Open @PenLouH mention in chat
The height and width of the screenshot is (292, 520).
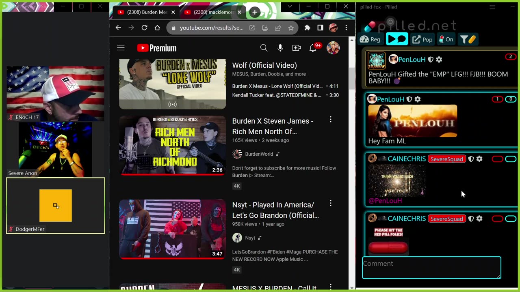(x=385, y=200)
